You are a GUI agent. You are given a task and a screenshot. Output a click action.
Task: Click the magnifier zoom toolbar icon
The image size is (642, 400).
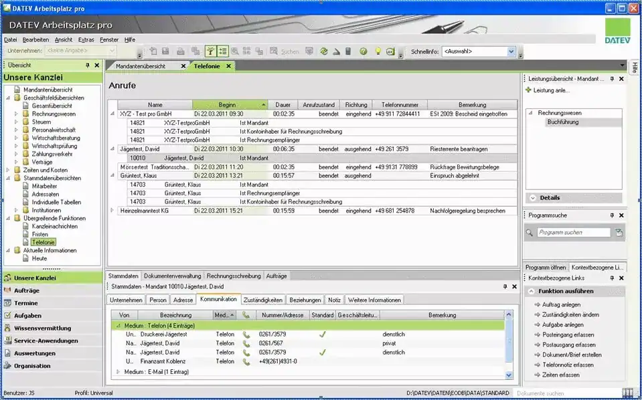[x=234, y=51]
